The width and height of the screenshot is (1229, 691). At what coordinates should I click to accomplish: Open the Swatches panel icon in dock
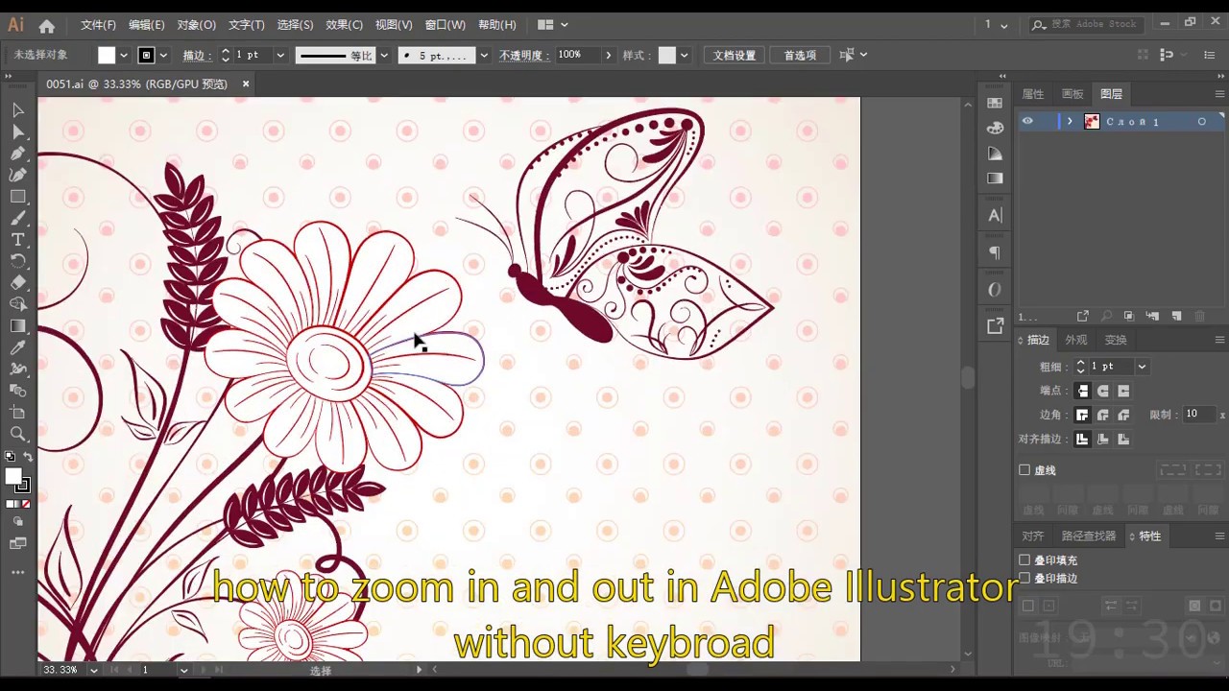(x=995, y=103)
